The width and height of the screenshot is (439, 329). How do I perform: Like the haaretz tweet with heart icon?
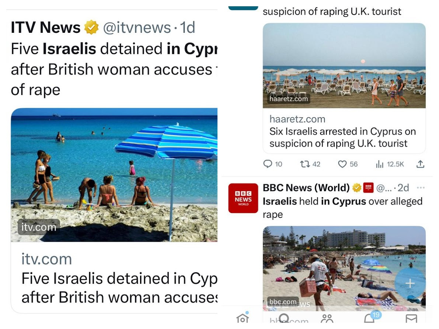pos(342,164)
